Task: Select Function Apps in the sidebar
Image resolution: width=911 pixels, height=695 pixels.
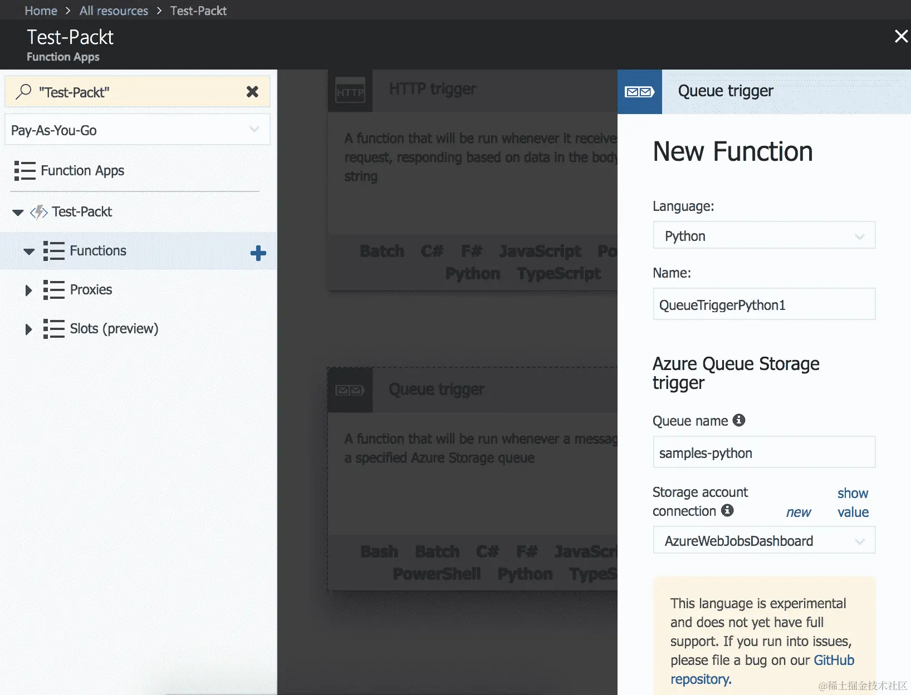Action: [x=82, y=171]
